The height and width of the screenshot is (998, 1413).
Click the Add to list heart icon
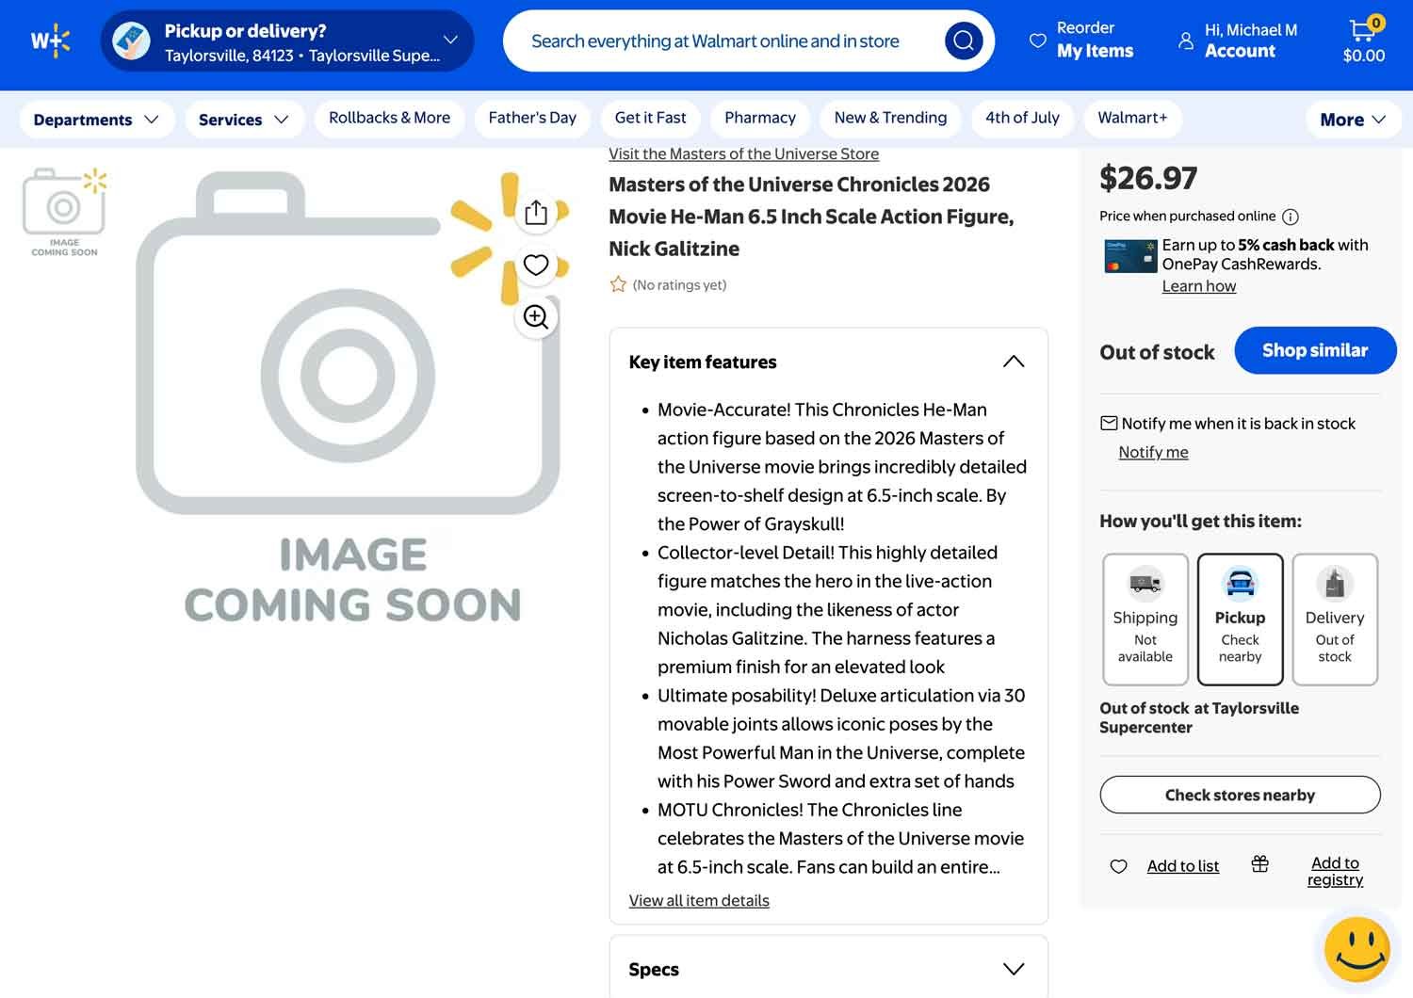point(1119,866)
